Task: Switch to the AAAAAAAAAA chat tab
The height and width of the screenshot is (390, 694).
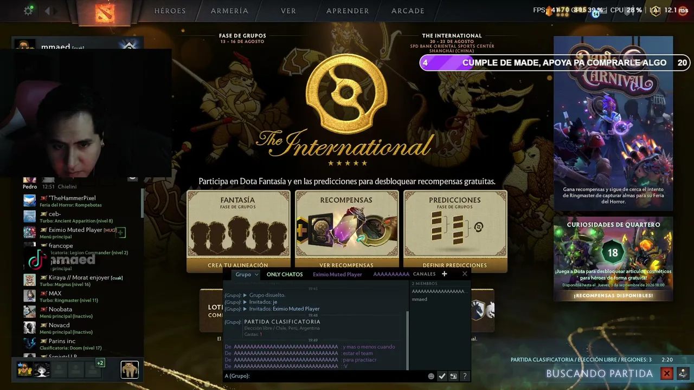Action: point(391,275)
